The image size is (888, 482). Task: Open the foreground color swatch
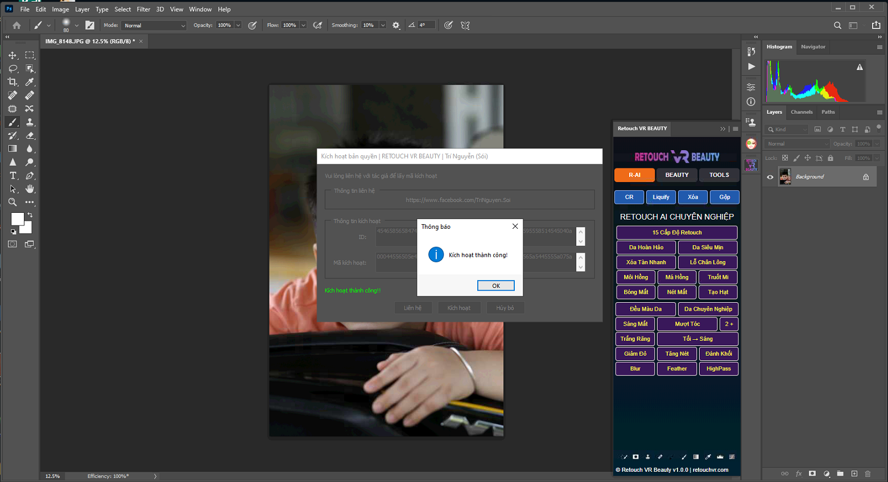tap(17, 219)
